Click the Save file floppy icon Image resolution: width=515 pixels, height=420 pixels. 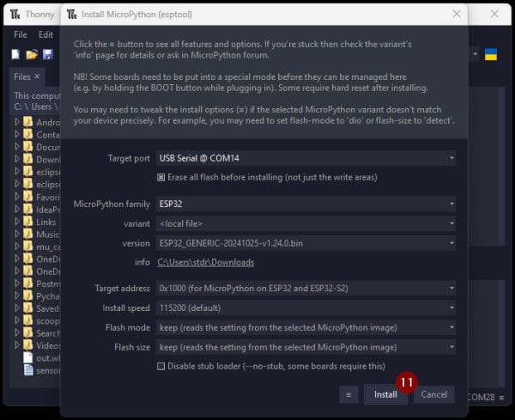point(48,54)
